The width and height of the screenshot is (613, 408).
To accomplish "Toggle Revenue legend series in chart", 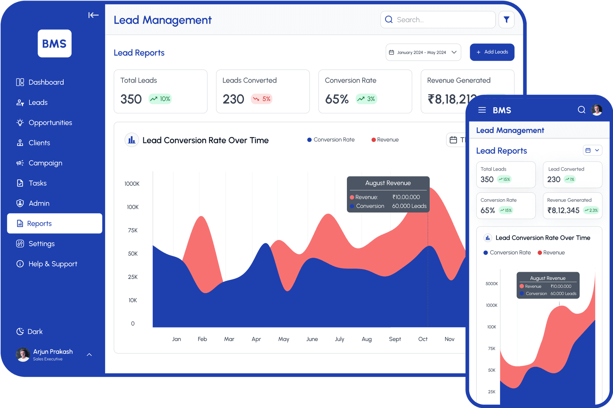I will point(385,140).
